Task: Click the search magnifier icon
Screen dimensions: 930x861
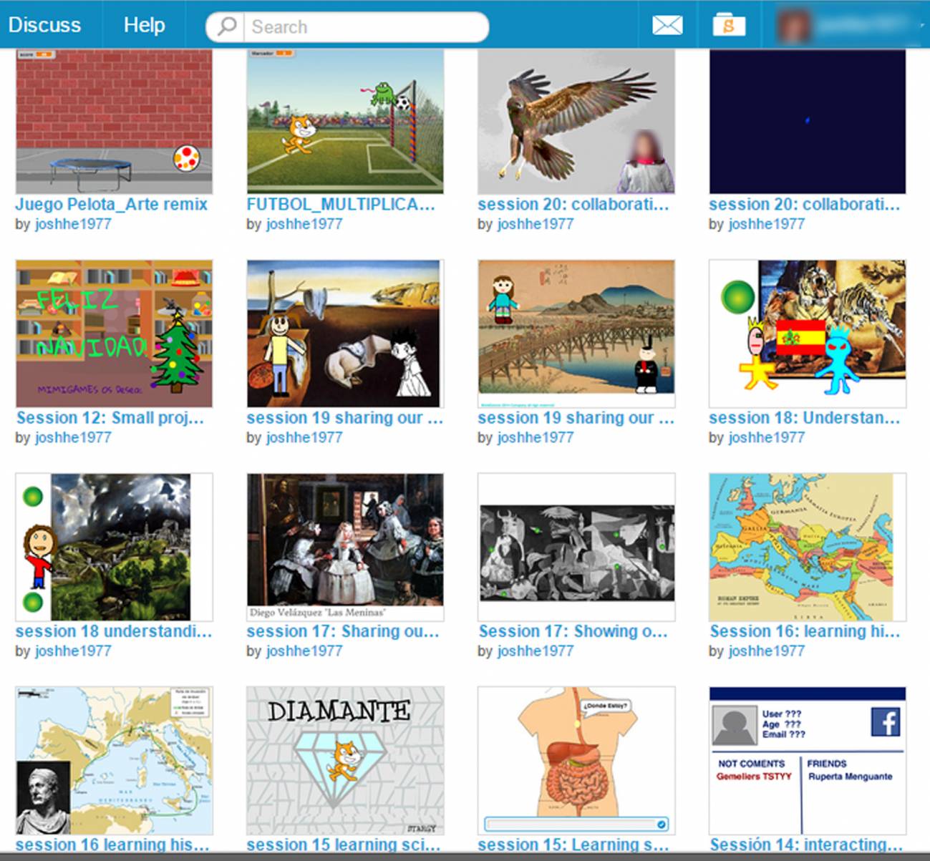Action: coord(227,26)
